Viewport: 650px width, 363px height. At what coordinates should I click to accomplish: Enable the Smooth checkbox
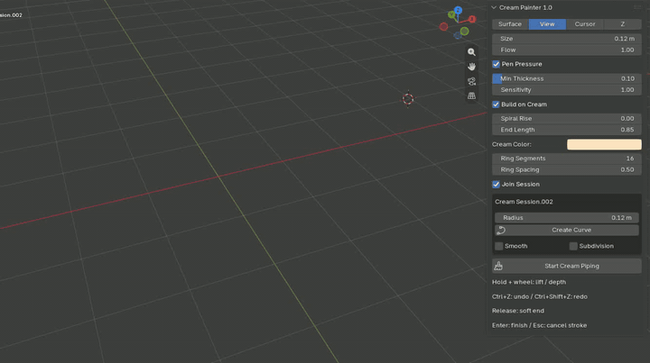[499, 246]
